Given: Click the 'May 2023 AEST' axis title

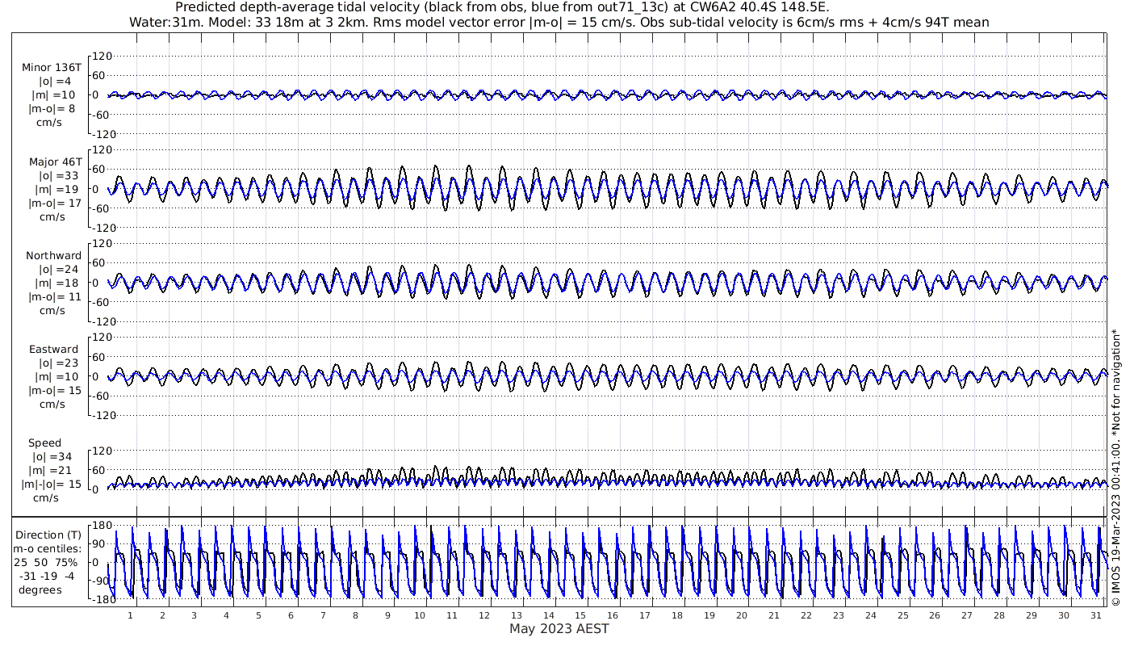Looking at the screenshot, I should point(559,629).
